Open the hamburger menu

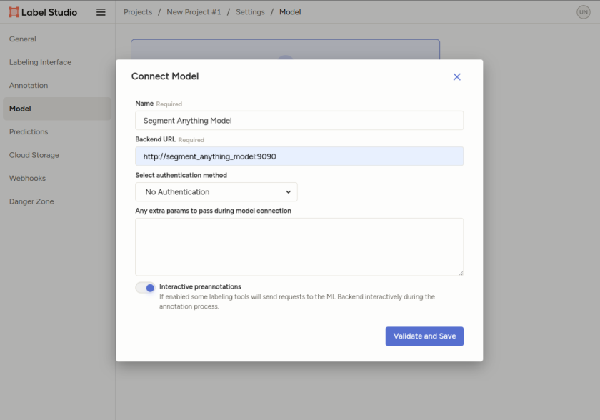tap(101, 12)
